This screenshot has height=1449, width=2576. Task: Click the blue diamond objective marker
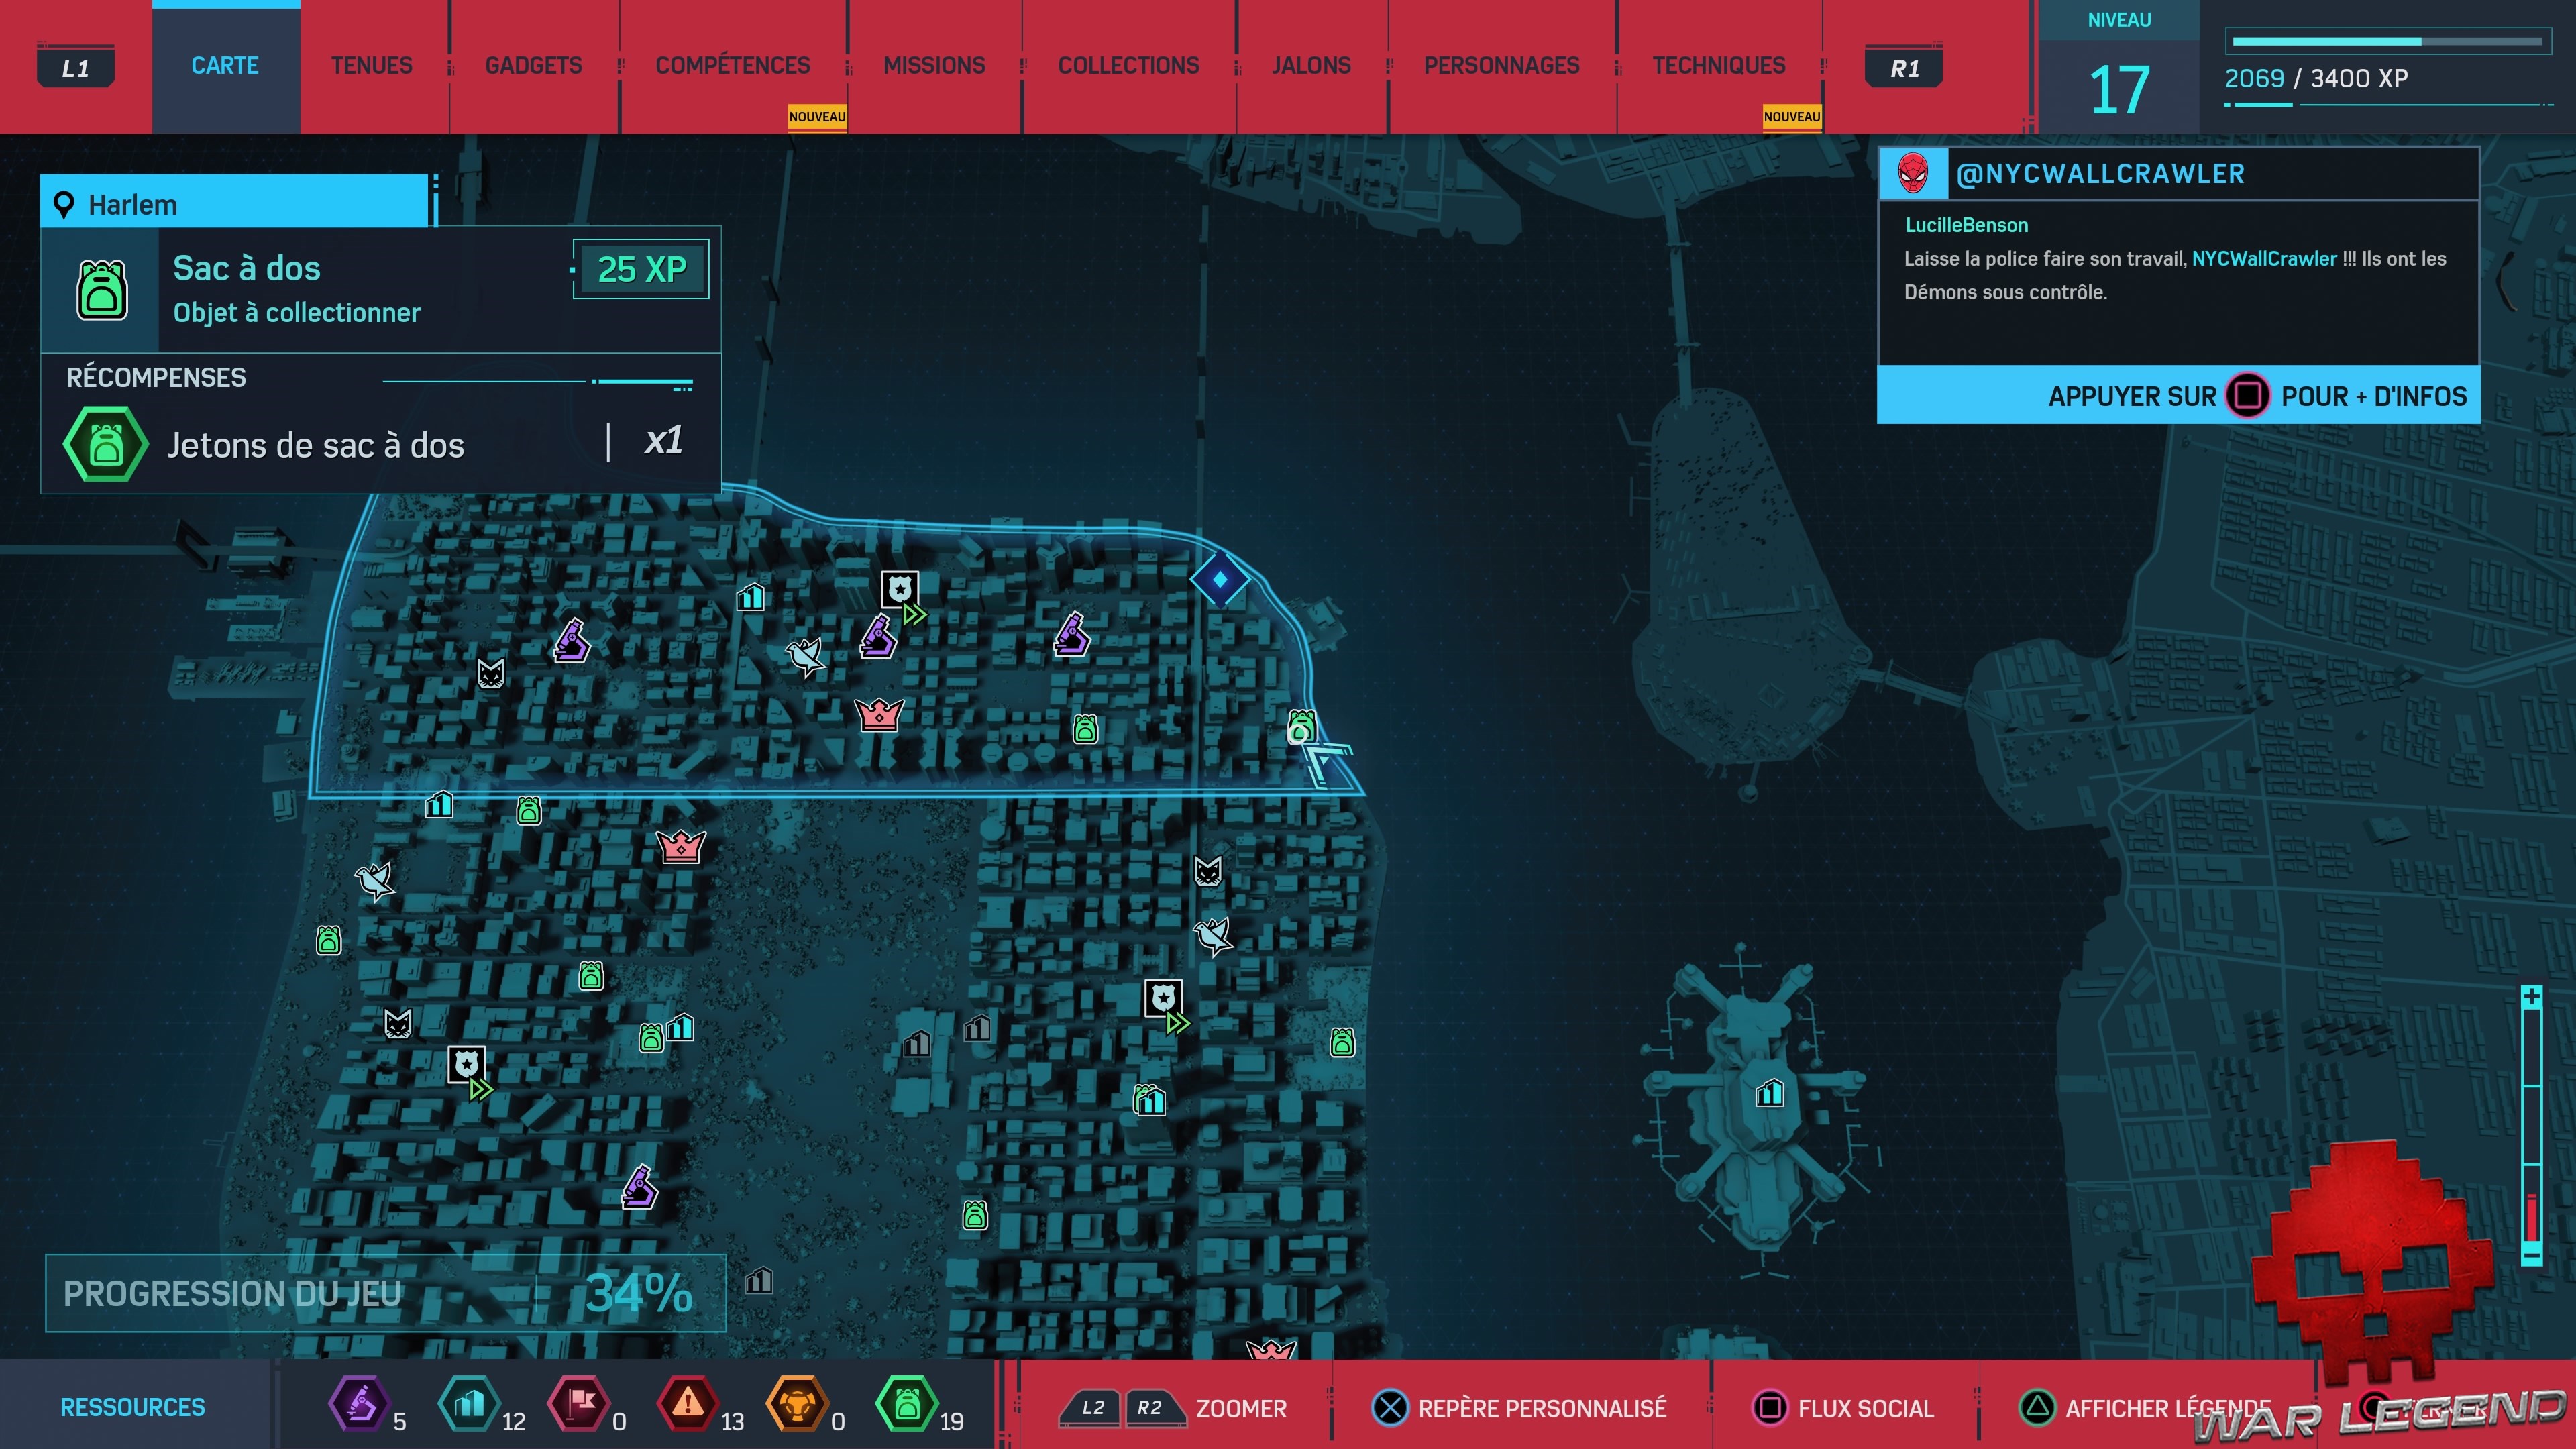pos(1219,579)
